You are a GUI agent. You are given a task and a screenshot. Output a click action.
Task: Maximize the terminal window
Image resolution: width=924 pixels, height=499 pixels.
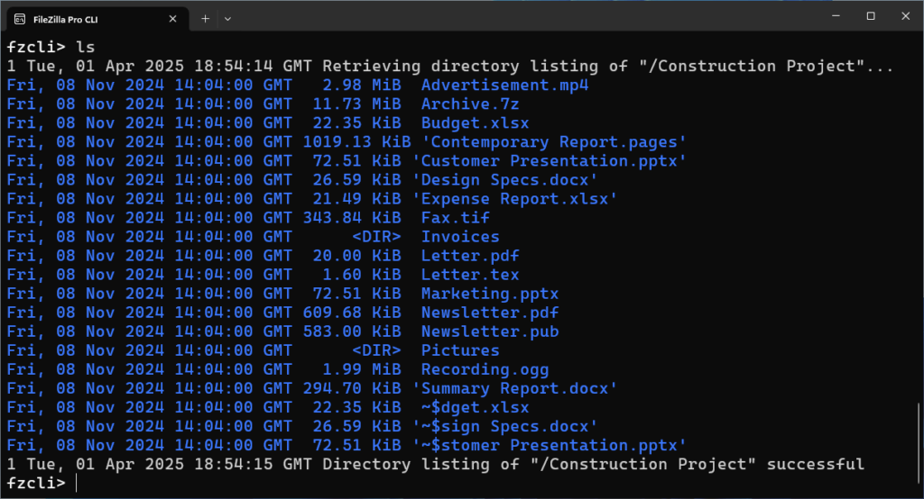coord(871,16)
